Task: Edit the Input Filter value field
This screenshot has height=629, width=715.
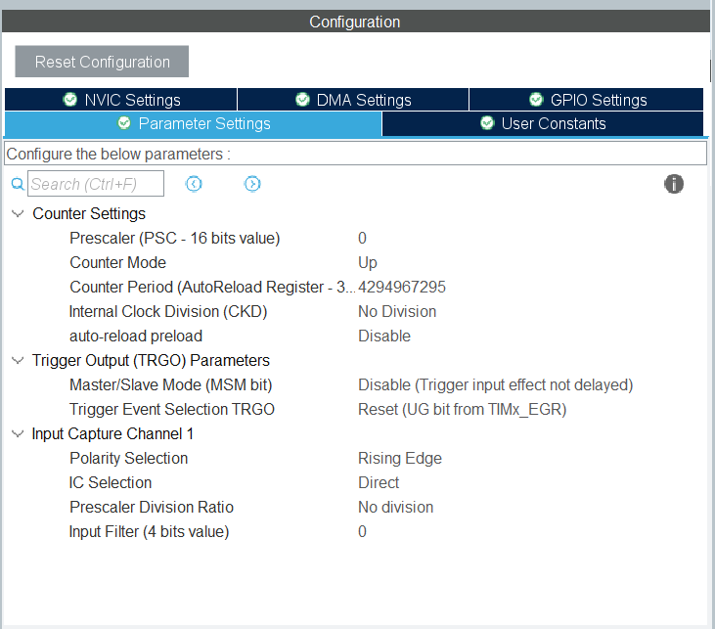Action: click(x=363, y=531)
